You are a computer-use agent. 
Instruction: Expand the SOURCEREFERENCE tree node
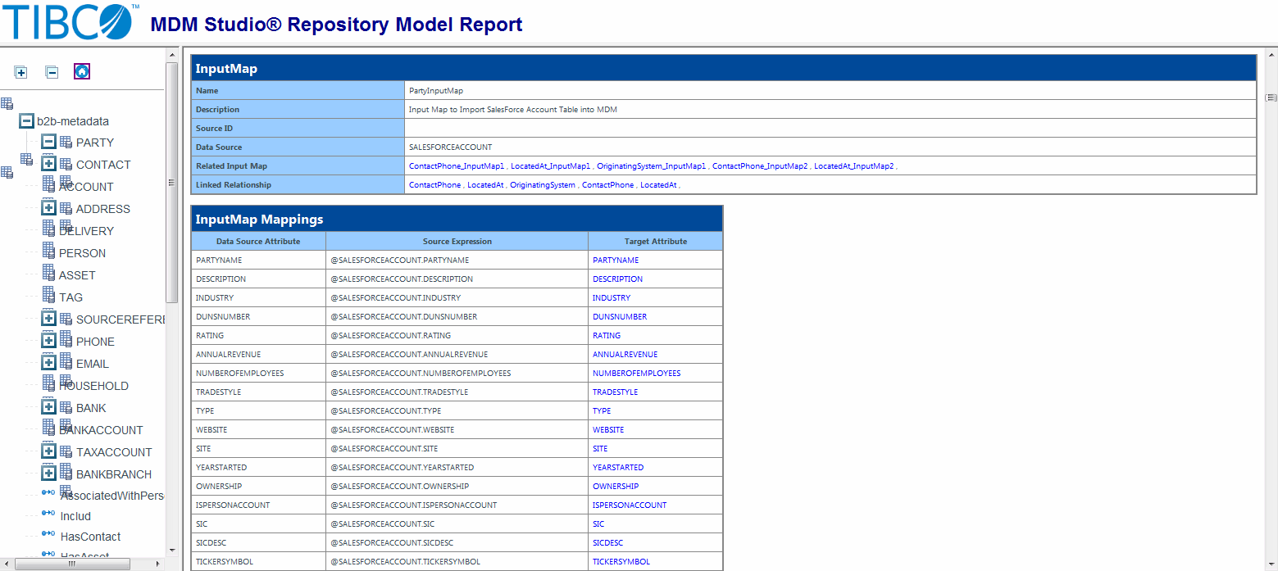pos(48,319)
